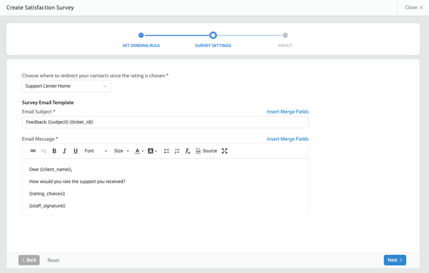Apply Bold formatting to the email message
The height and width of the screenshot is (273, 429).
tap(54, 151)
